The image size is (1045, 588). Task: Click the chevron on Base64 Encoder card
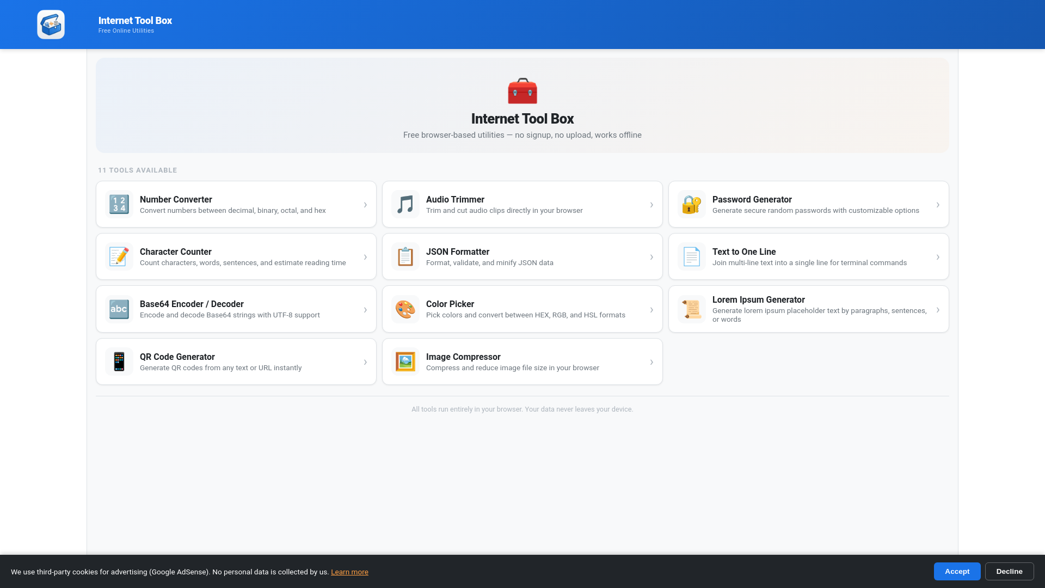point(365,310)
